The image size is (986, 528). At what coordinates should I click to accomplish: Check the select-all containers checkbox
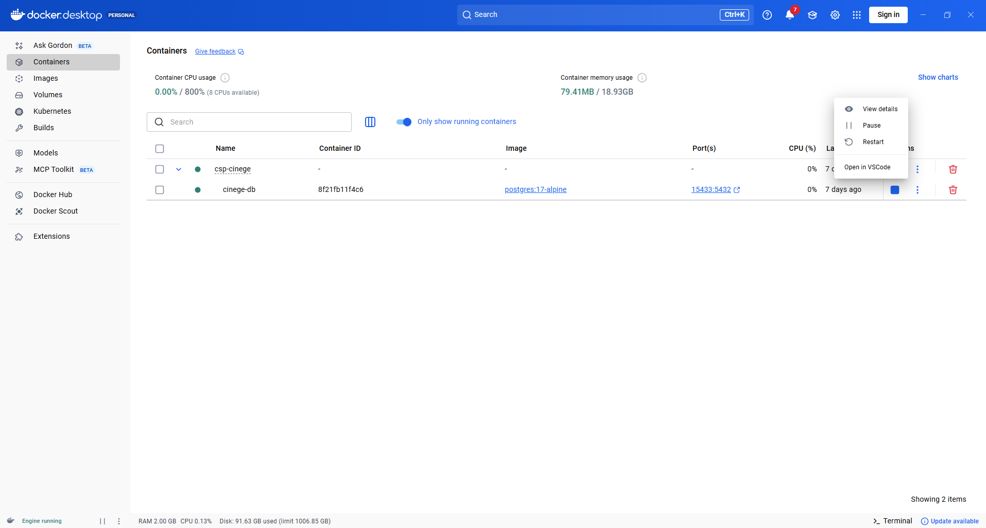pos(160,149)
